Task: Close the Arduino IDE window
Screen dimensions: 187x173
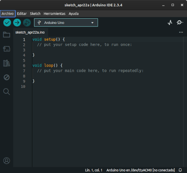Action: click(182, 5)
